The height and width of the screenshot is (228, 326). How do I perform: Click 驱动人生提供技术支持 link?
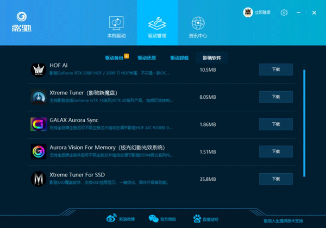283,221
